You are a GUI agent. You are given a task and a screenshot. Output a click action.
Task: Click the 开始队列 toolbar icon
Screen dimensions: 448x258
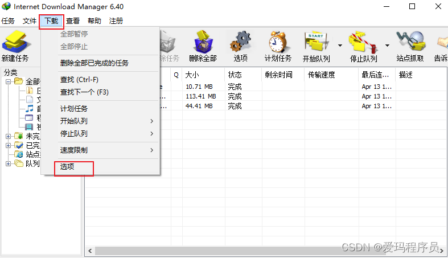coord(317,42)
